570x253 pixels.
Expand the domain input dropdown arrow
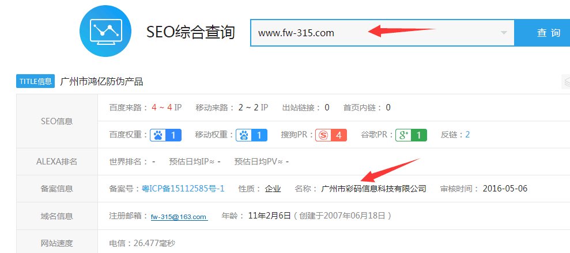[x=504, y=33]
